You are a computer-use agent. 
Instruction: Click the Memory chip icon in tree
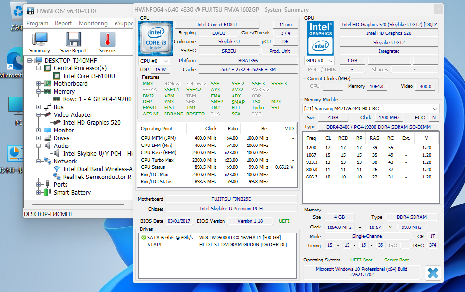[48, 91]
